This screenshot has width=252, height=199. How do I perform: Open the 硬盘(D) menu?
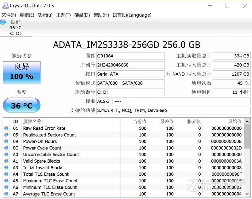[81, 15]
